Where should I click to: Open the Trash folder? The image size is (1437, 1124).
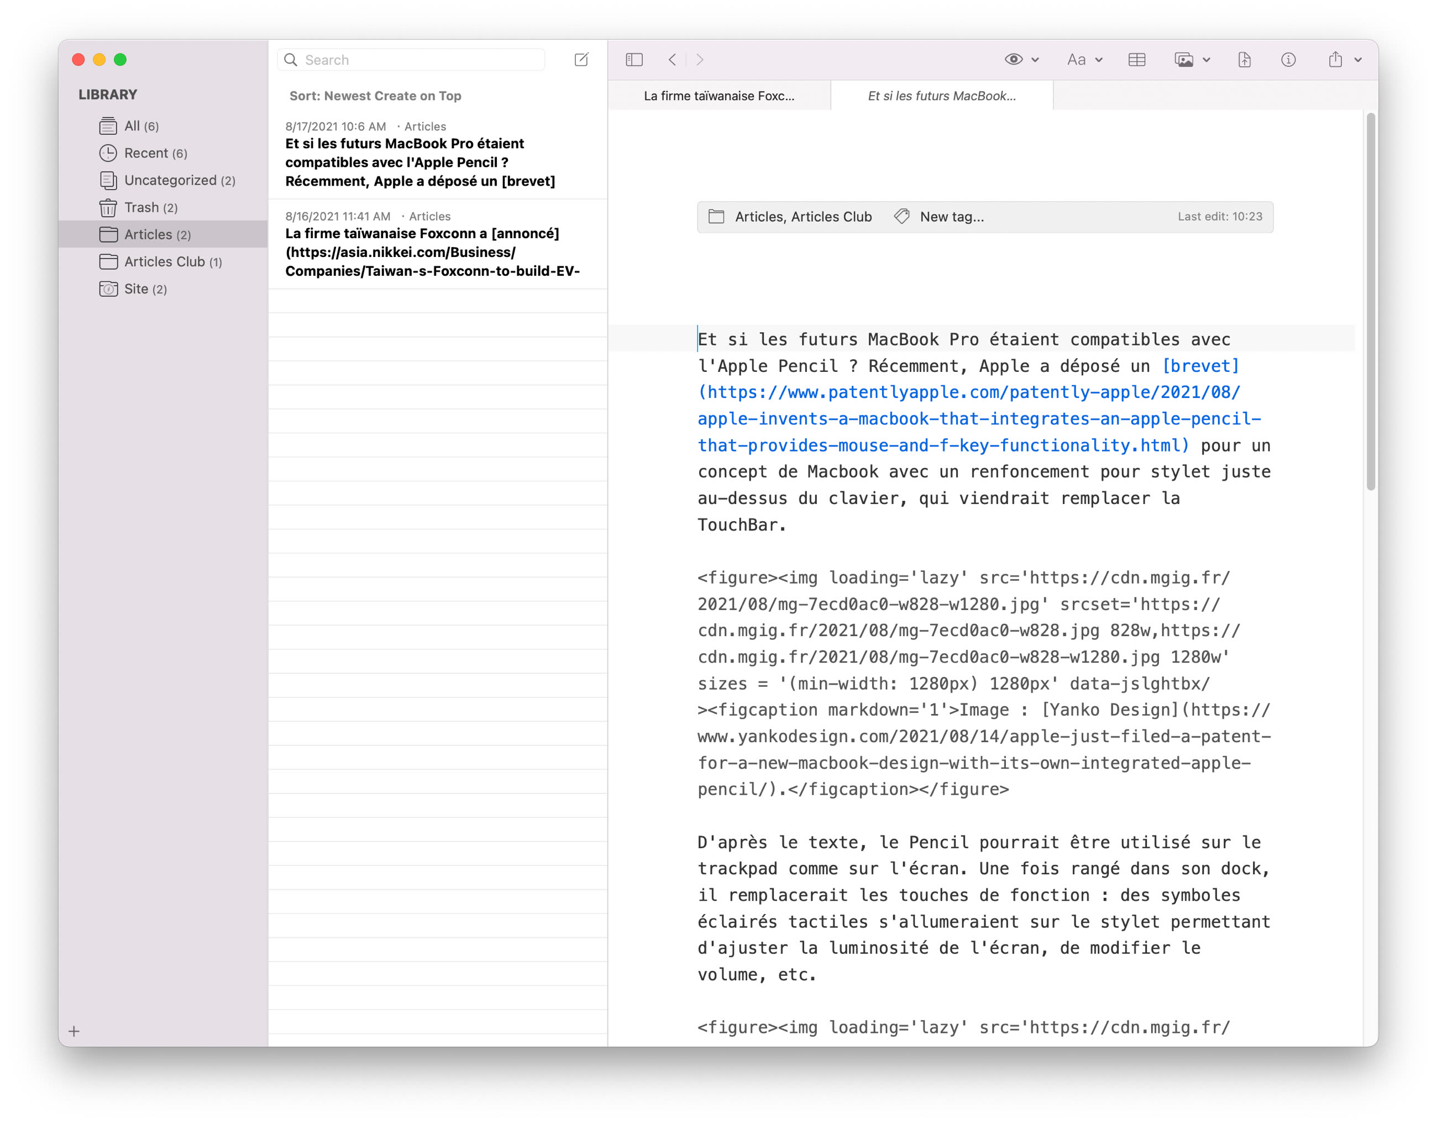tap(162, 207)
